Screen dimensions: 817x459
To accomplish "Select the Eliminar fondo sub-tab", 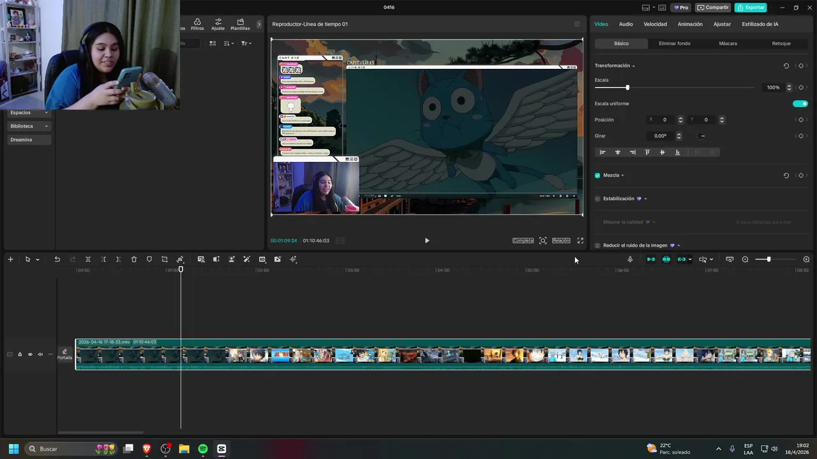I will click(x=674, y=43).
